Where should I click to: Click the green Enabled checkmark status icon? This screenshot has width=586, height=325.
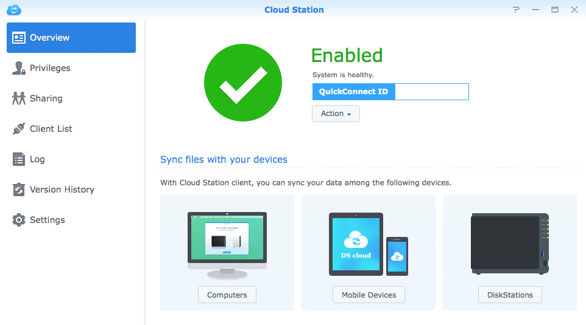click(x=243, y=83)
